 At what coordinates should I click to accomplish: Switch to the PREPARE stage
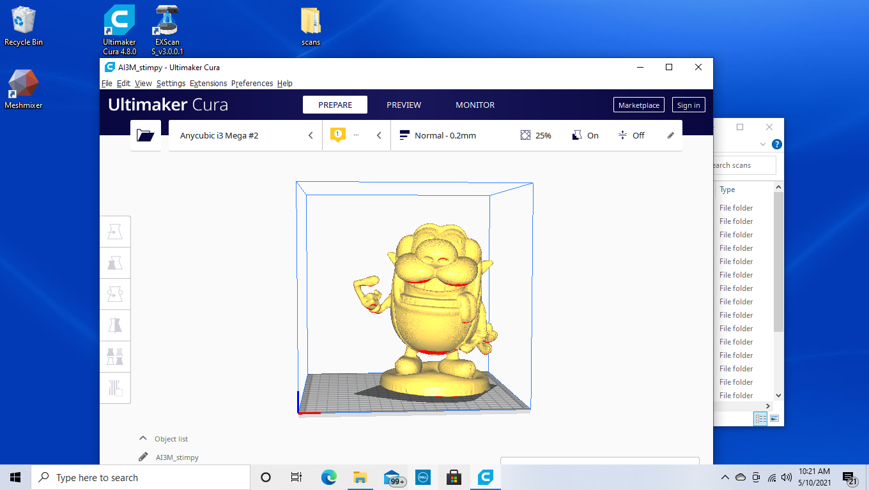(x=335, y=105)
